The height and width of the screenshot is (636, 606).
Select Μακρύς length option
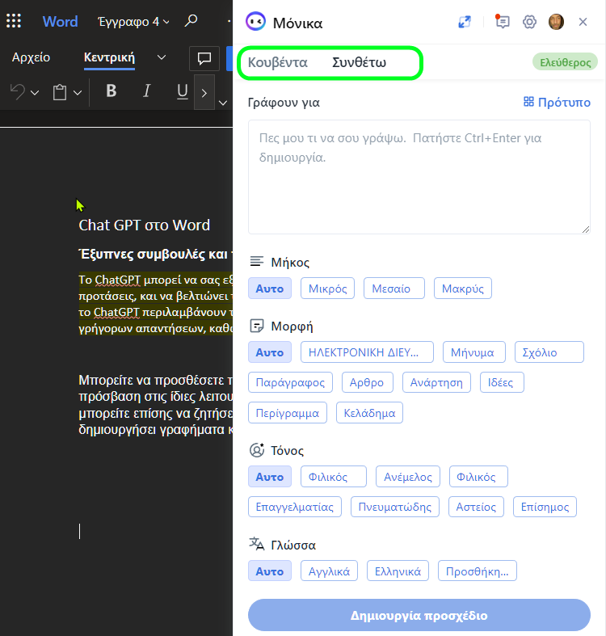(463, 289)
